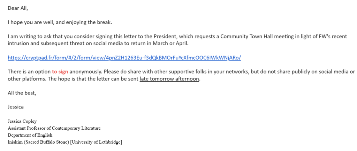This screenshot has width=357, height=151.
Task: Click the red "to sign" text
Action: [x=60, y=71]
